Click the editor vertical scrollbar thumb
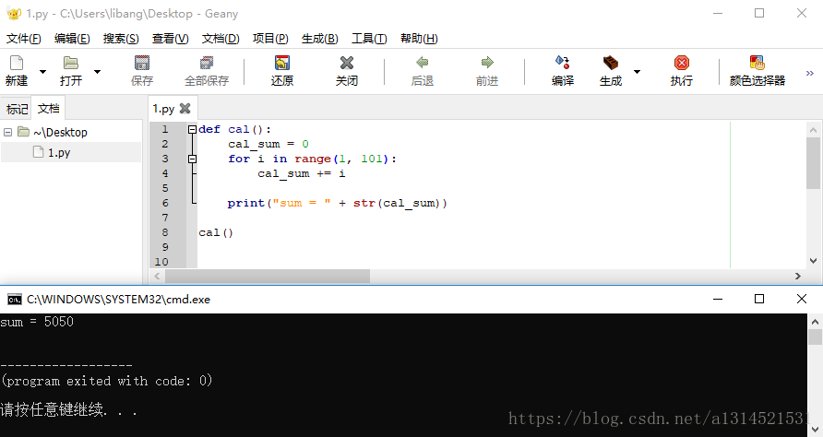Screen dimensions: 823x437 [x=813, y=162]
